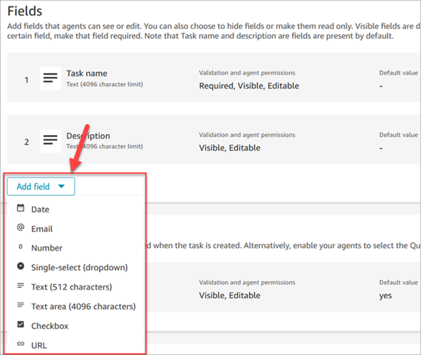Click the Add field caret arrow
Viewport: 421px width, 355px height.
(x=61, y=186)
